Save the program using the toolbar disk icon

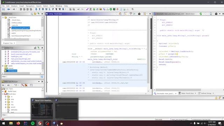coord(3,9)
